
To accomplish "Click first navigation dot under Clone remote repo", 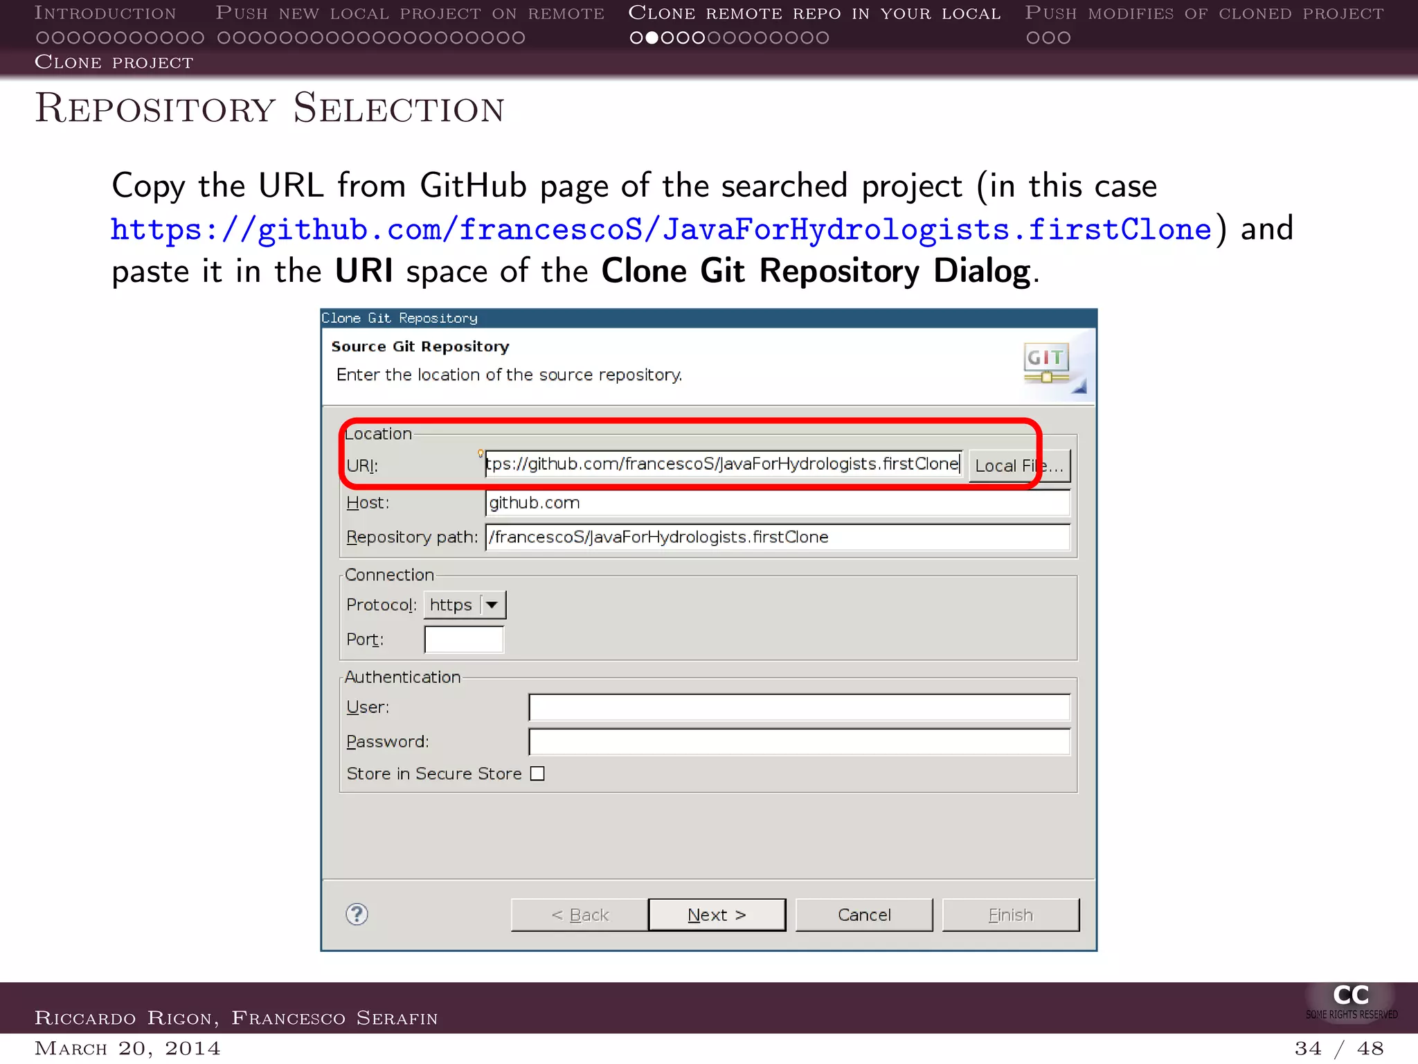I will [x=636, y=37].
